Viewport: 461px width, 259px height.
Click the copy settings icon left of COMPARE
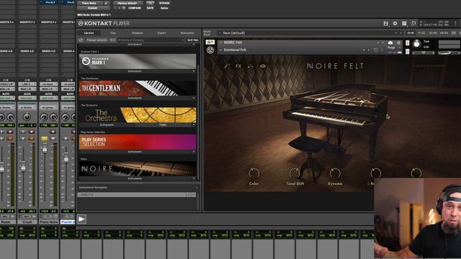(124, 8)
